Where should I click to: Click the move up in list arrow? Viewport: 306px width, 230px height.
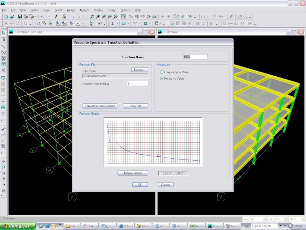point(163,17)
